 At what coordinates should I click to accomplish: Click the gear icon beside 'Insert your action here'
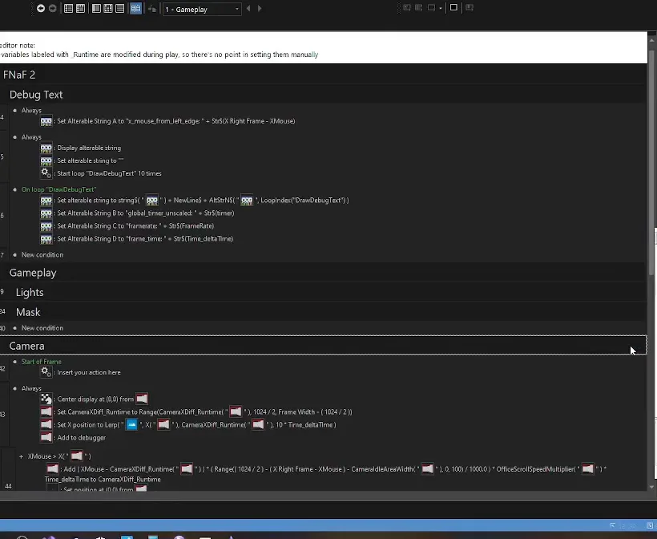(x=46, y=372)
